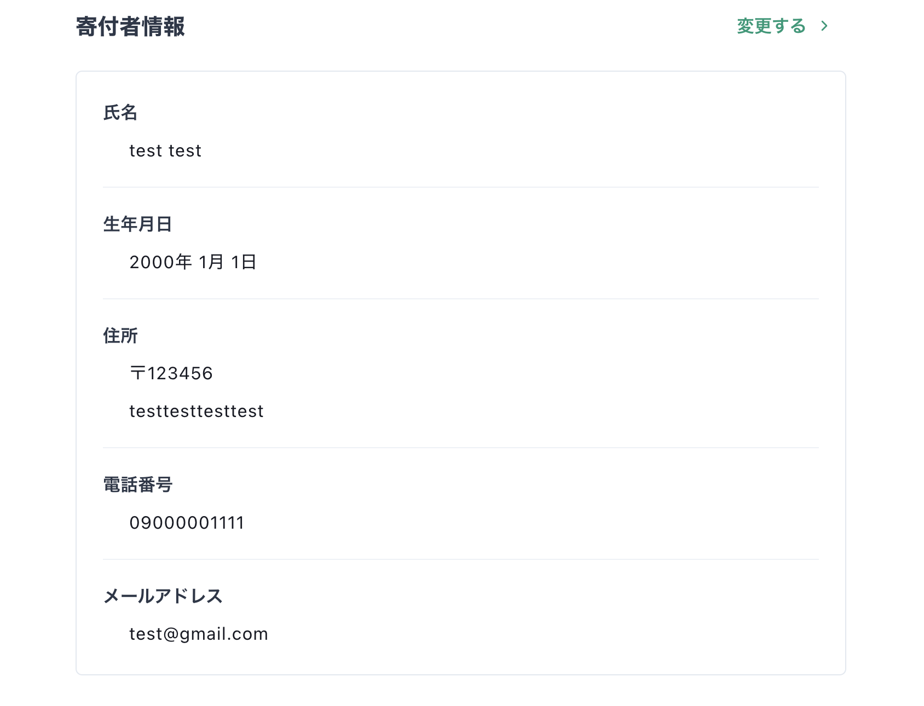Click the メールアドレス label
This screenshot has height=706, width=924.
point(163,596)
